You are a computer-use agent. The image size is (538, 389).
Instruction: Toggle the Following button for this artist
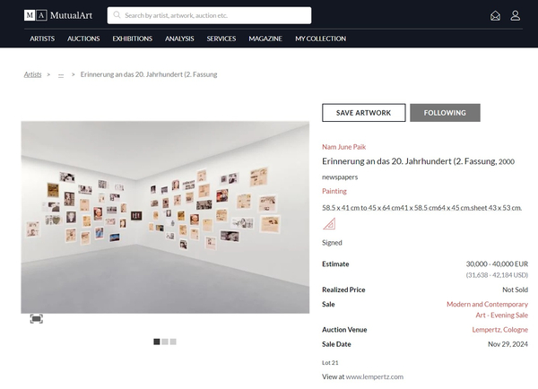coord(445,113)
